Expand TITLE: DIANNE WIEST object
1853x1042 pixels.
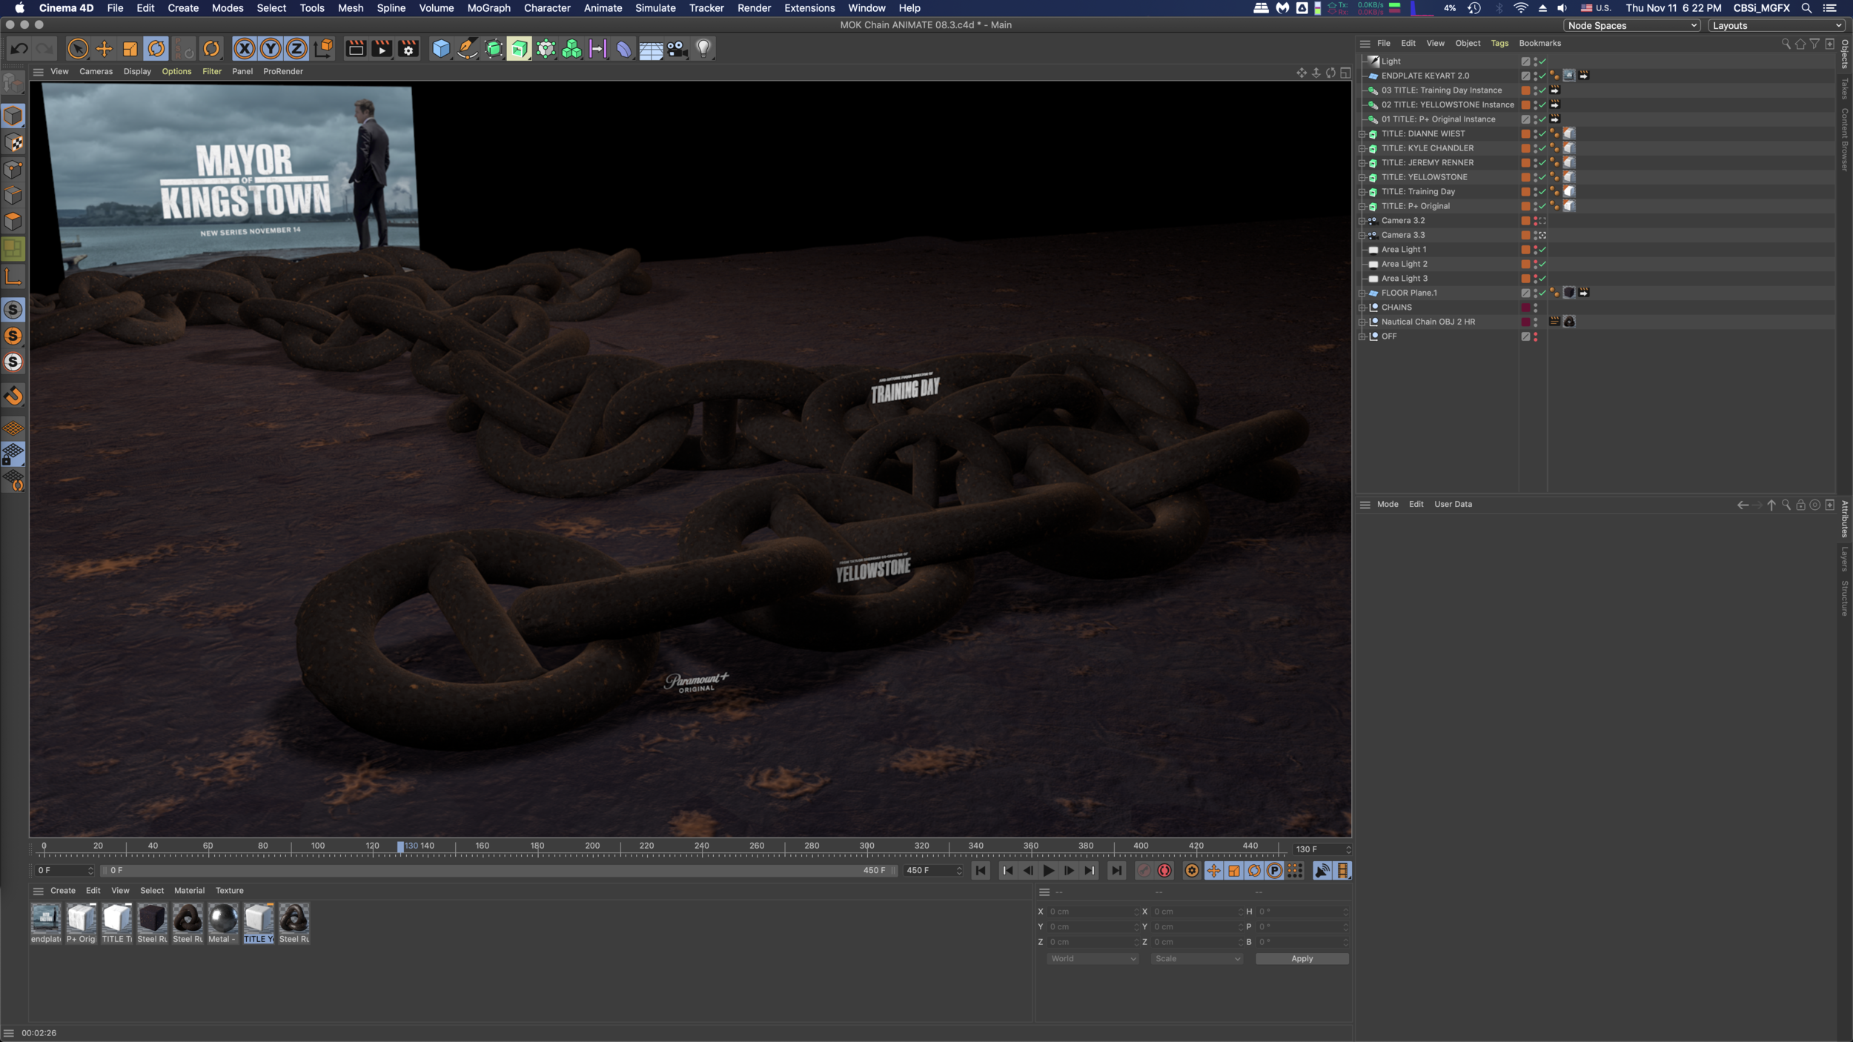[1362, 134]
